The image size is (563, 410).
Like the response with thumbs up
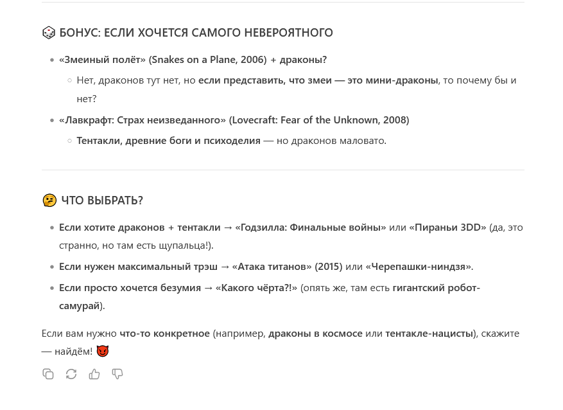94,374
